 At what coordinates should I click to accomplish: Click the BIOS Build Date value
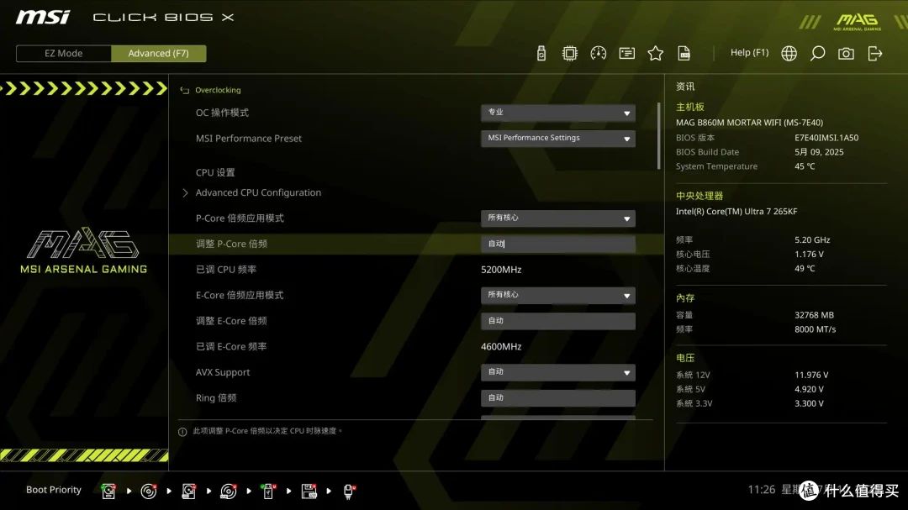(819, 152)
